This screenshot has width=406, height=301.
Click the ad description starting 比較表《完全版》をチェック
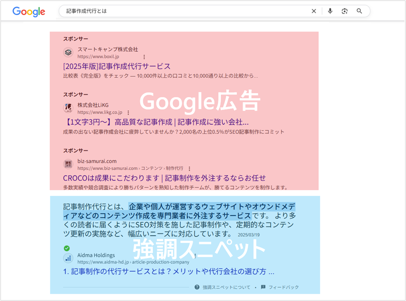click(x=161, y=76)
